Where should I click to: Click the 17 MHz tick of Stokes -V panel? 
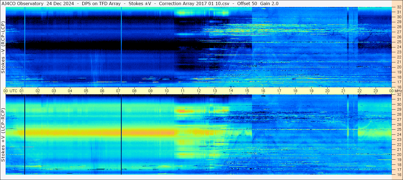coord(399,82)
